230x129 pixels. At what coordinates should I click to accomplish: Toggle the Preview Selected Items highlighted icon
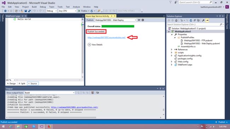pyautogui.click(x=207, y=20)
